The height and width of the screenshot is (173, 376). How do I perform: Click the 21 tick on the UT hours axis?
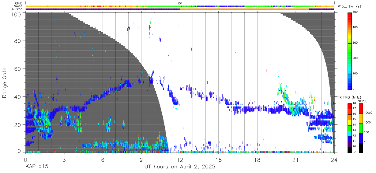coord(296,160)
